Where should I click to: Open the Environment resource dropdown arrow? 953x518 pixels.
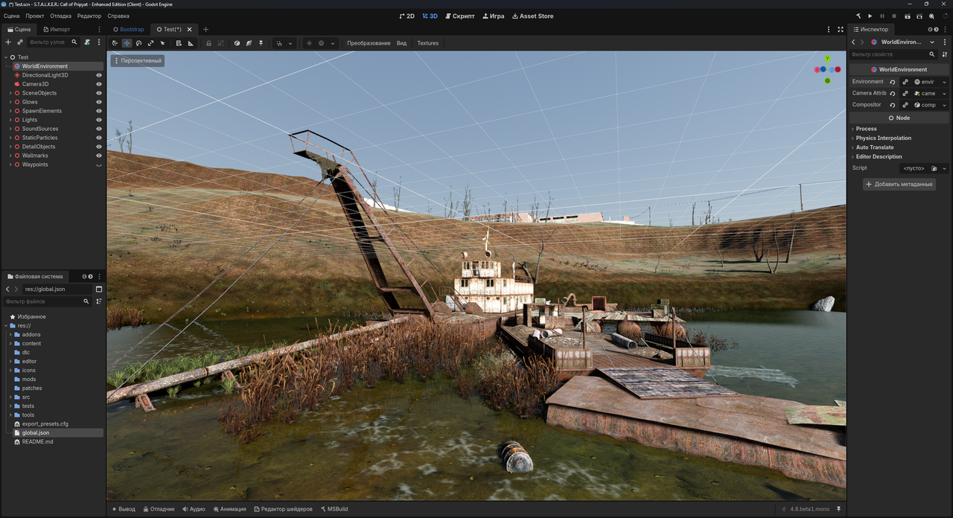coord(945,82)
